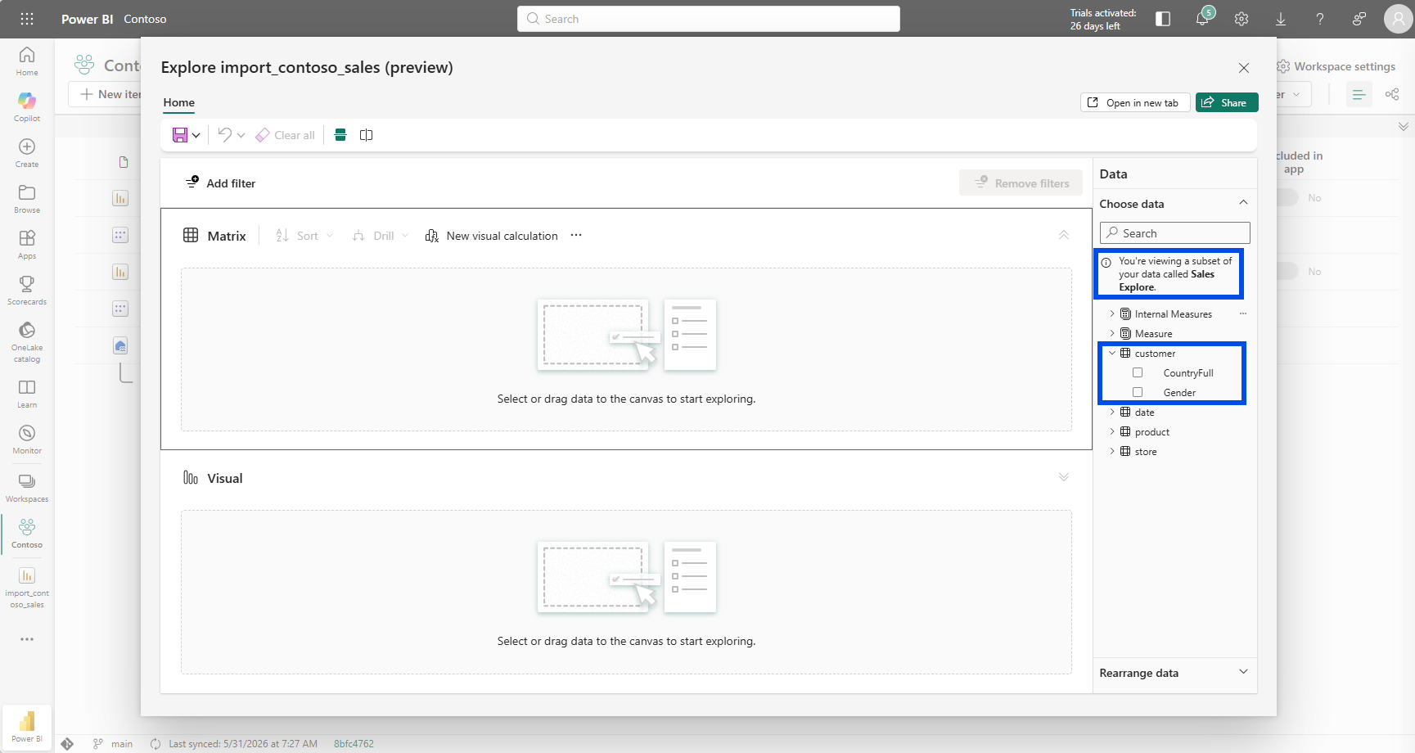The width and height of the screenshot is (1415, 753).
Task: Expand the product table
Action: tap(1112, 431)
